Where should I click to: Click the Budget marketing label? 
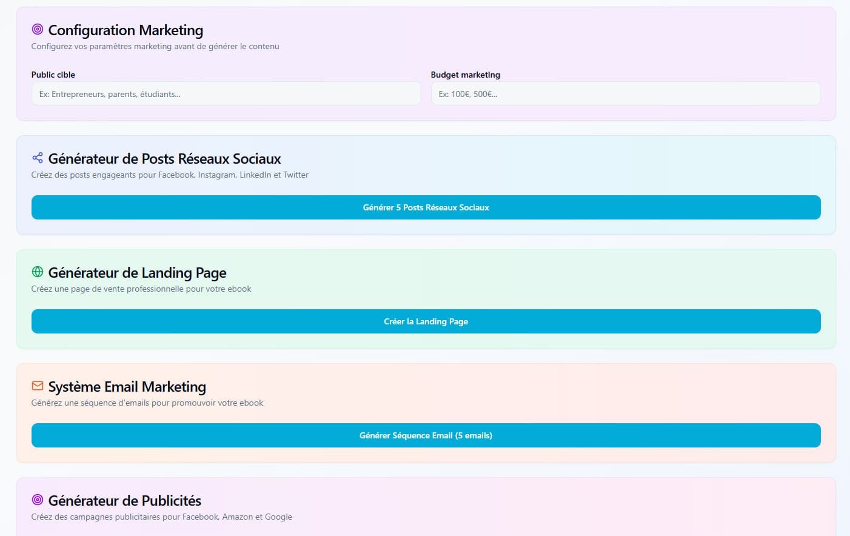[x=466, y=75]
